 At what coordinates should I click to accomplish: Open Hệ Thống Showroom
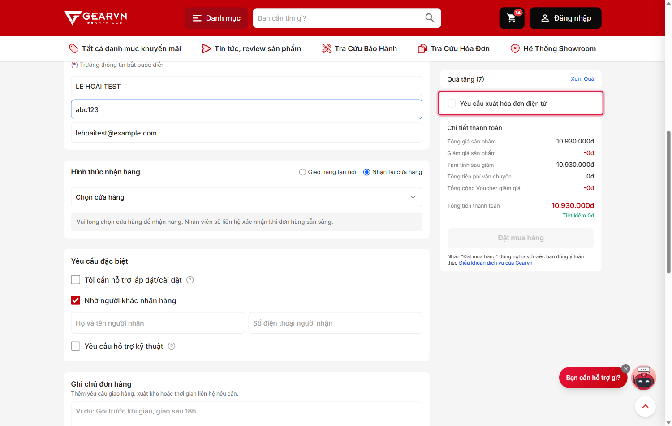[x=560, y=48]
